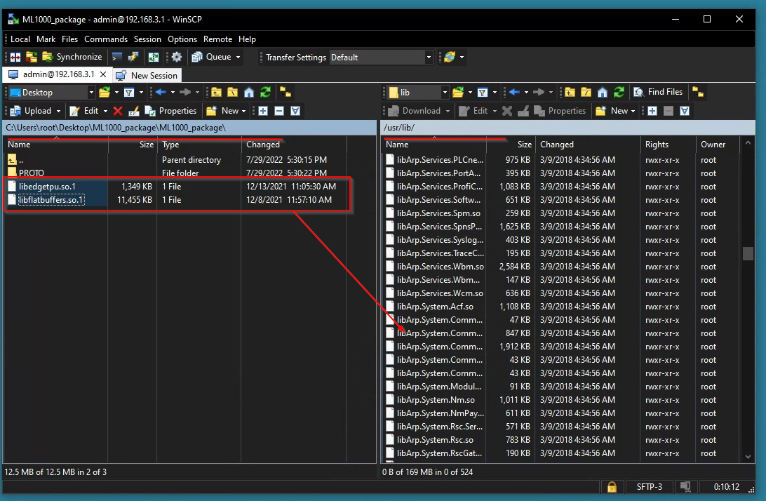766x501 pixels.
Task: Click the remote panel blue back arrow
Action: [514, 93]
